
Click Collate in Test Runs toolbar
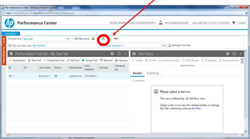(137, 60)
